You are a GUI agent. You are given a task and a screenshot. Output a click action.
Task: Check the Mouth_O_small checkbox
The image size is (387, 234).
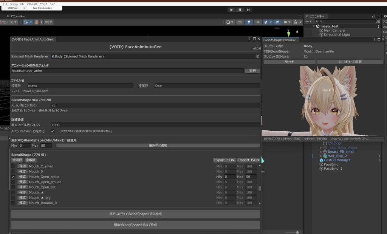[13, 166]
